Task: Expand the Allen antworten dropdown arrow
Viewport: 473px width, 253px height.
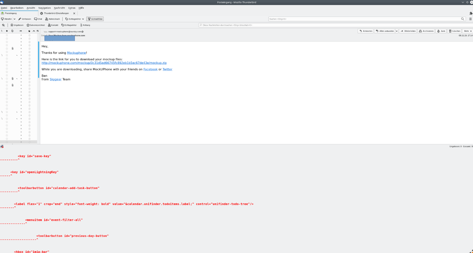Action: pyautogui.click(x=397, y=31)
